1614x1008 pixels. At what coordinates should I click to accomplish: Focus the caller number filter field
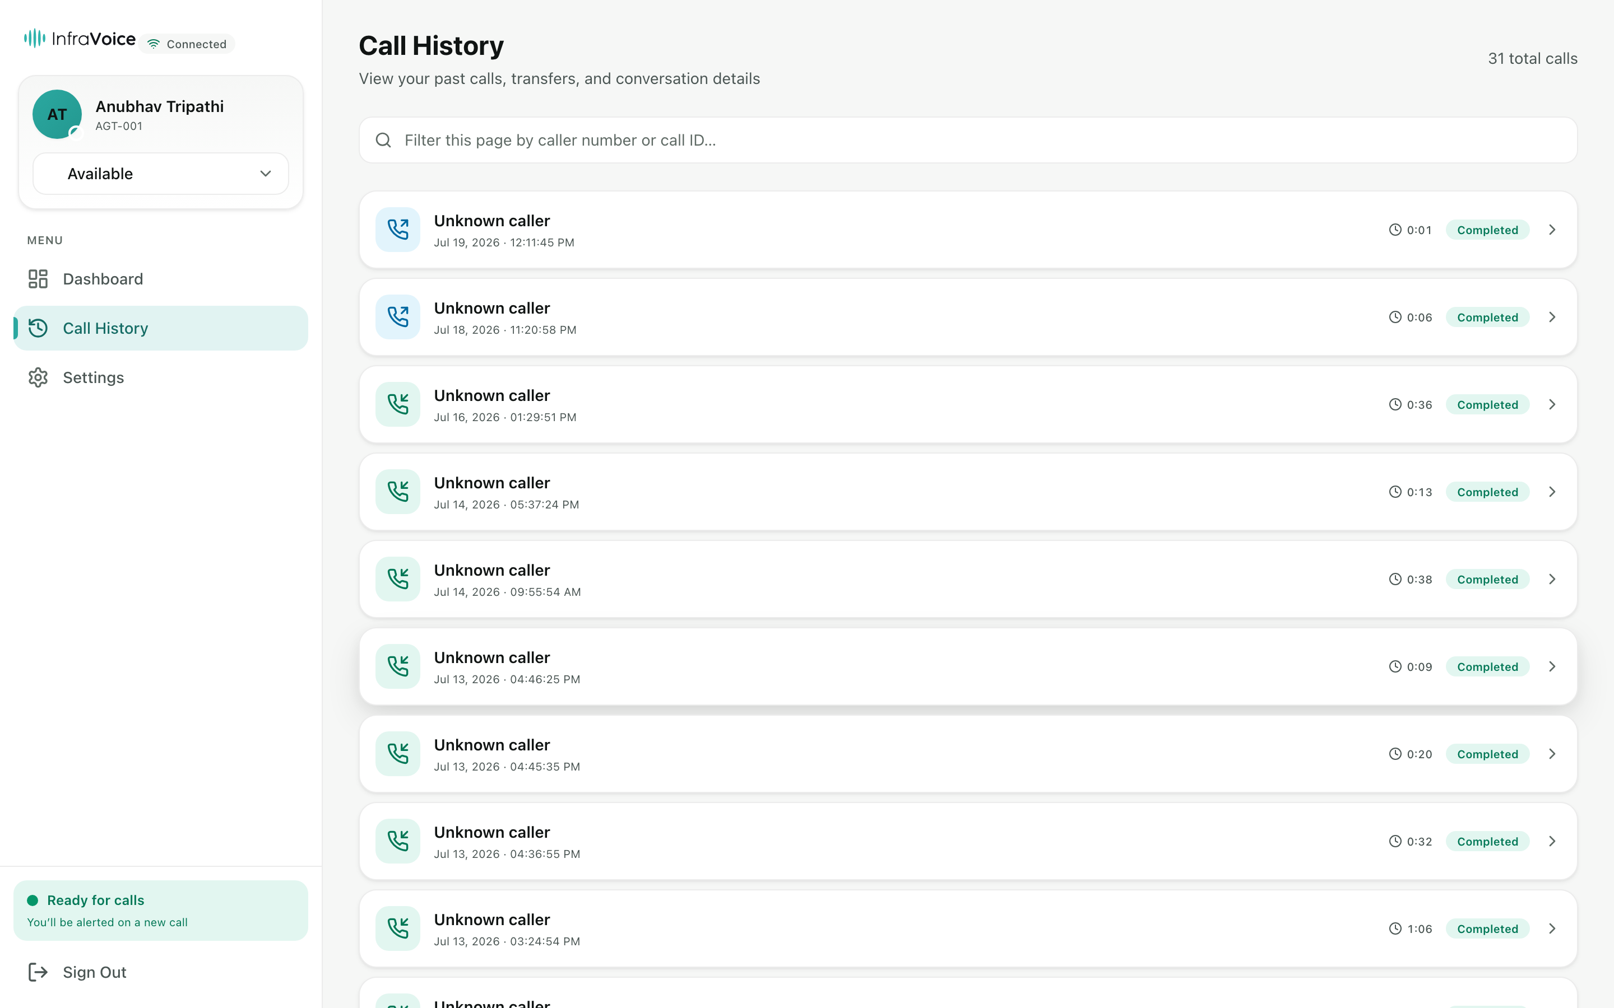click(x=968, y=140)
